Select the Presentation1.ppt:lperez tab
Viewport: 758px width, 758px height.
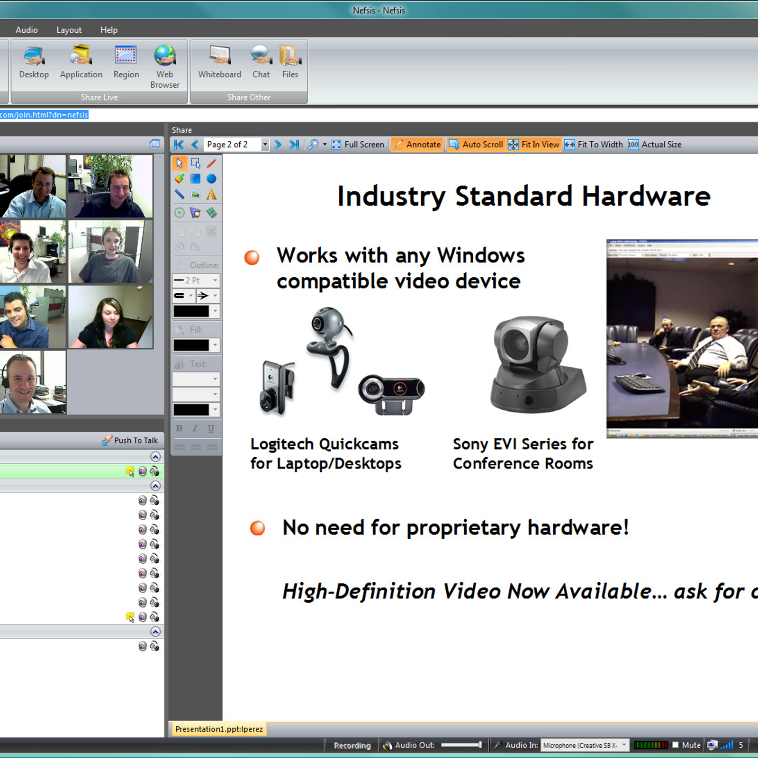pos(218,729)
